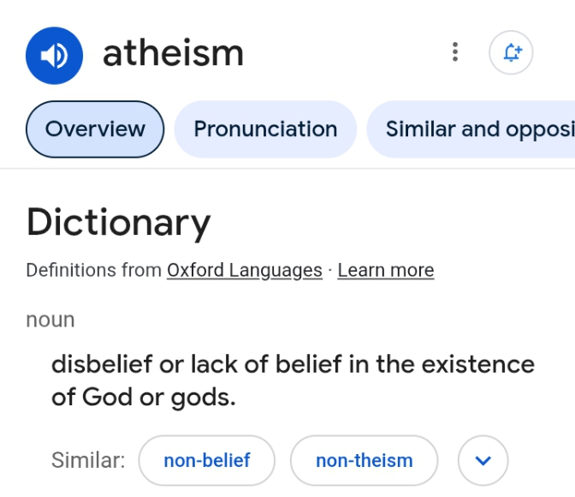The width and height of the screenshot is (575, 497).
Task: Select the Overview tab
Action: pos(95,129)
